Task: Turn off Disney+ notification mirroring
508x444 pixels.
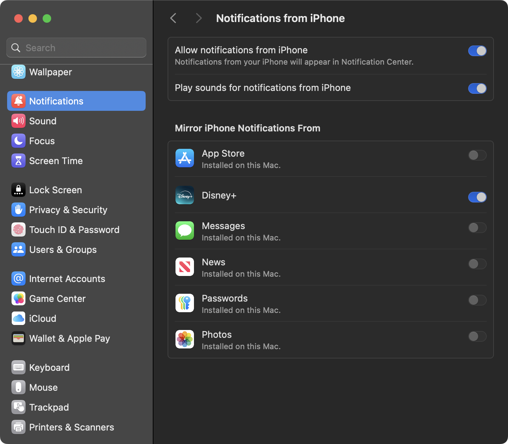Action: tap(477, 197)
